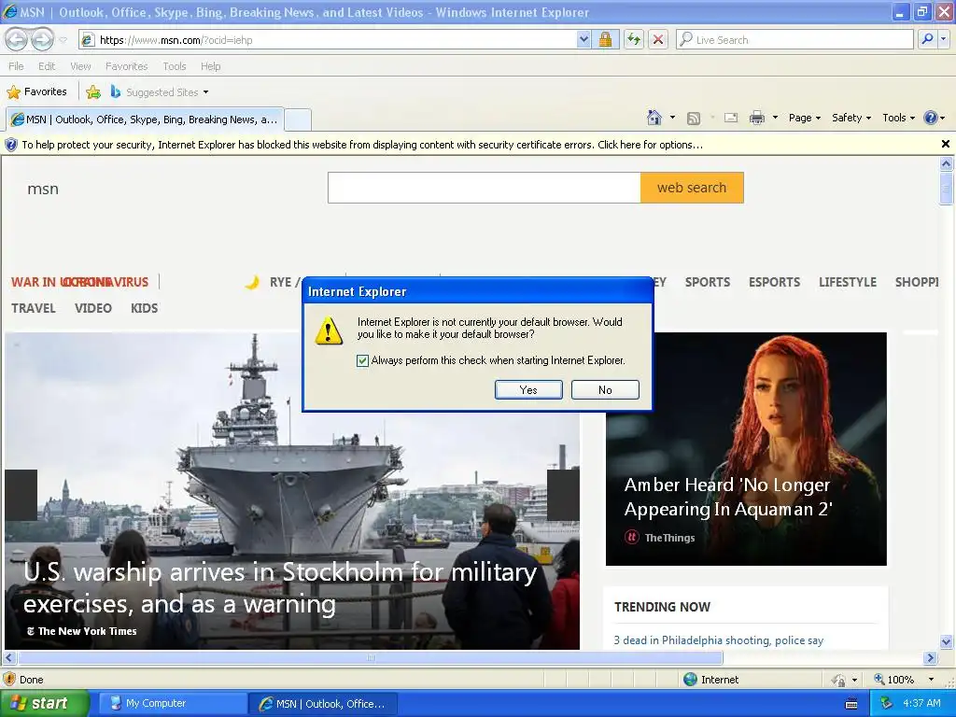Viewport: 956px width, 717px height.
Task: Expand the Suggested Sites dropdown
Action: pos(205,92)
